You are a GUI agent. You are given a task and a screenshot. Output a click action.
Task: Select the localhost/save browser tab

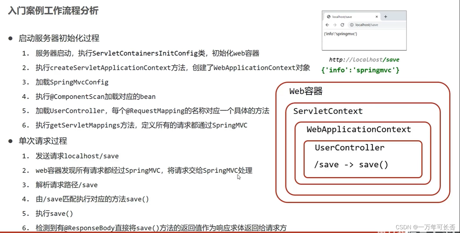pyautogui.click(x=352, y=17)
